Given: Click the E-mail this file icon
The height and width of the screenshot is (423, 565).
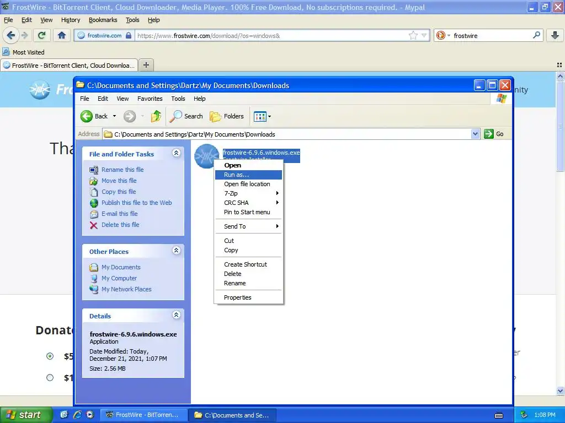Looking at the screenshot, I should tap(94, 214).
